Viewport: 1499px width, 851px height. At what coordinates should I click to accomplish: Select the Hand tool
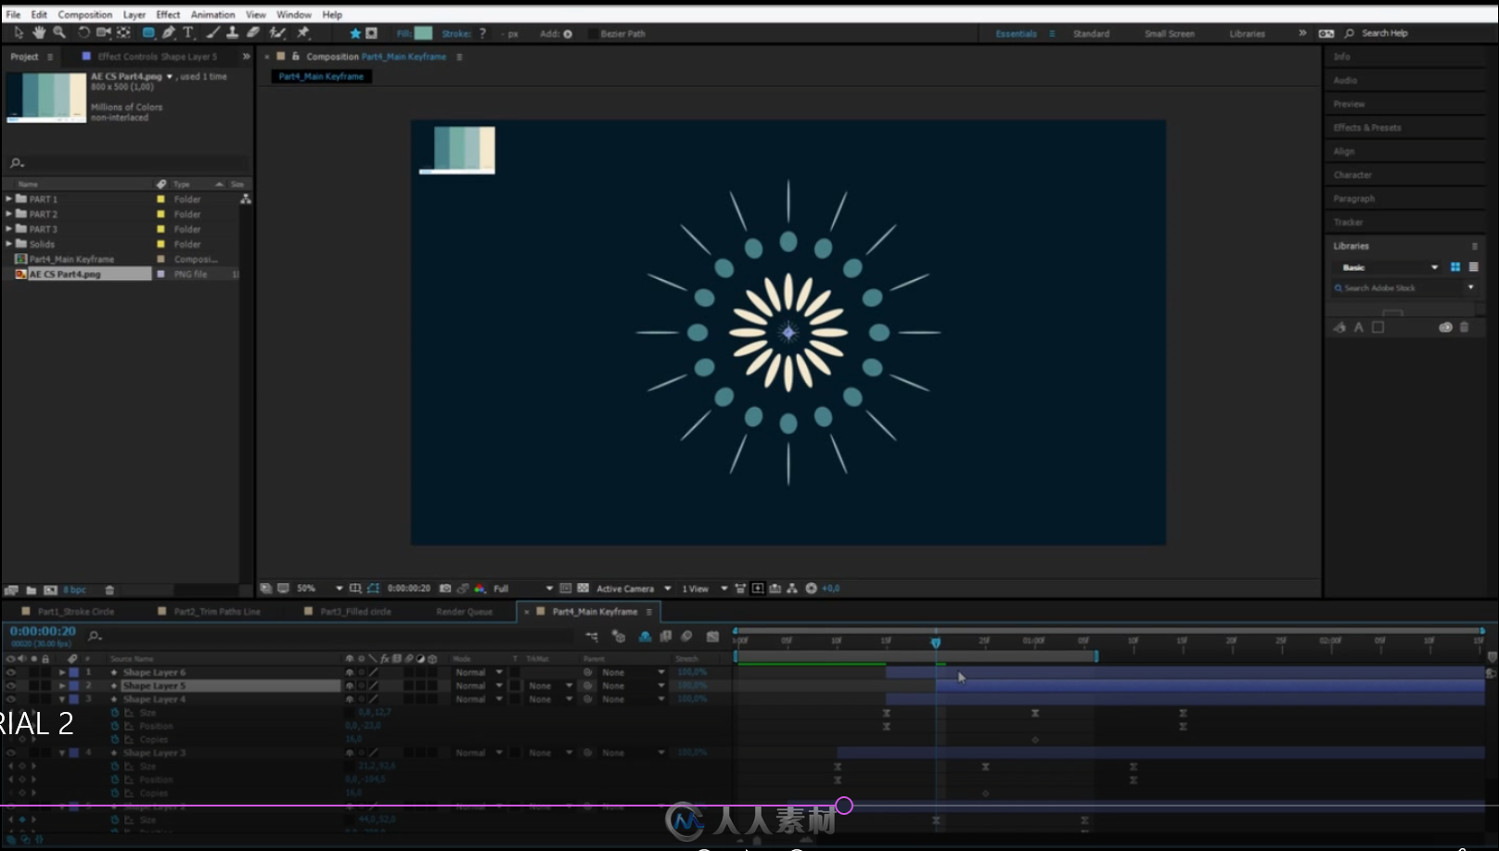(39, 32)
